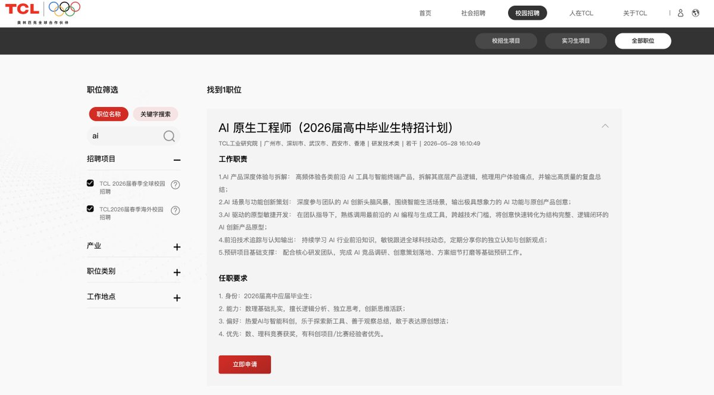
Task: Show help for TCL2026届春季海外校园招聘
Action: (176, 210)
